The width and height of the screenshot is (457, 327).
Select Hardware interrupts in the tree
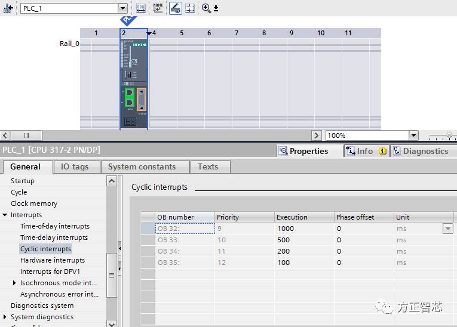tap(53, 260)
